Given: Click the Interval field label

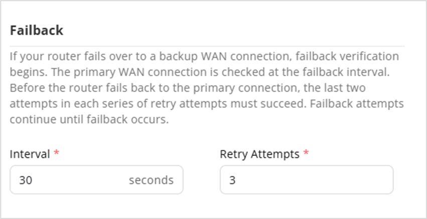Looking at the screenshot, I should coord(30,154).
